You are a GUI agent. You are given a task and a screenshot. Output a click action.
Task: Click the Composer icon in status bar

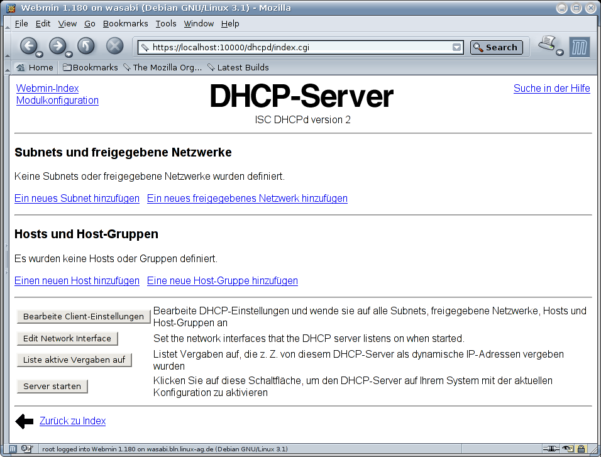(x=27, y=449)
